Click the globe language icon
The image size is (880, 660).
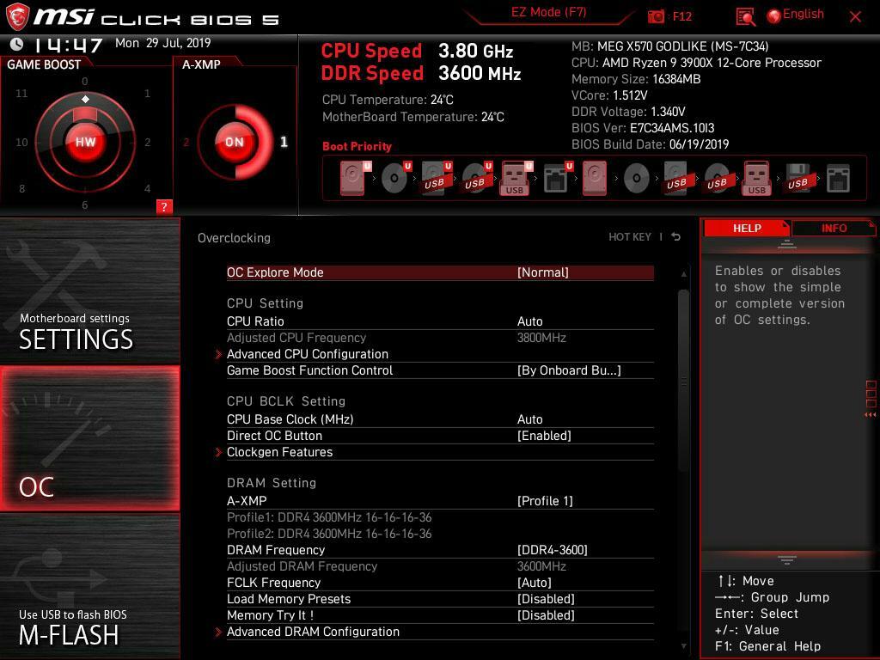(x=773, y=16)
